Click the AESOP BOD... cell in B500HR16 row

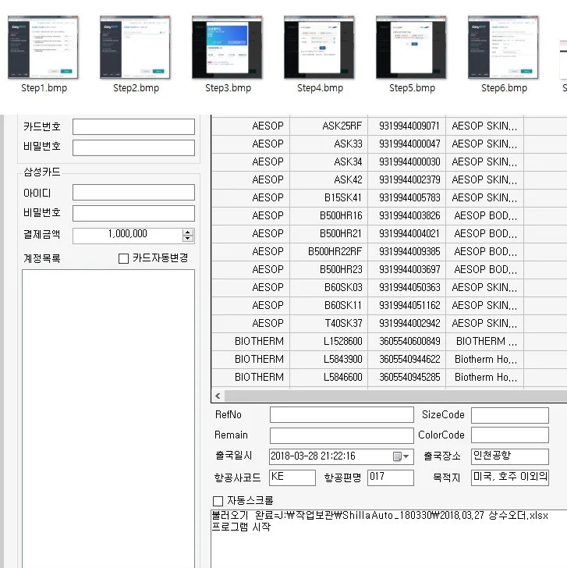coord(485,215)
